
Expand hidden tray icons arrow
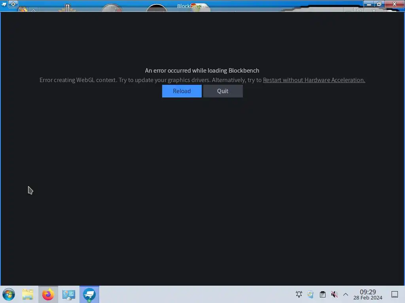[346, 294]
